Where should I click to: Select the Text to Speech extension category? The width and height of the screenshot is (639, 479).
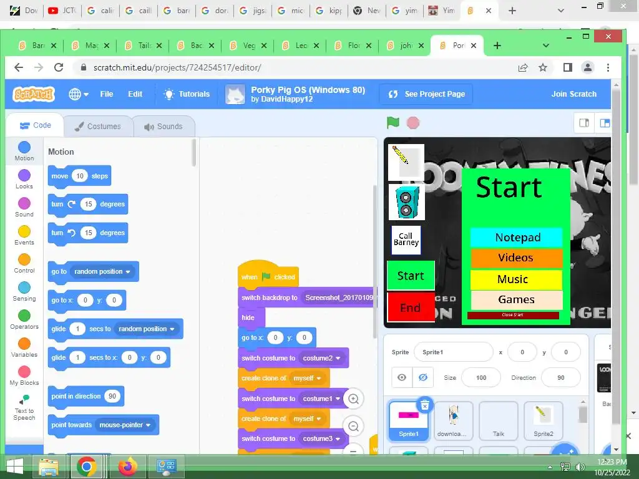coord(24,407)
